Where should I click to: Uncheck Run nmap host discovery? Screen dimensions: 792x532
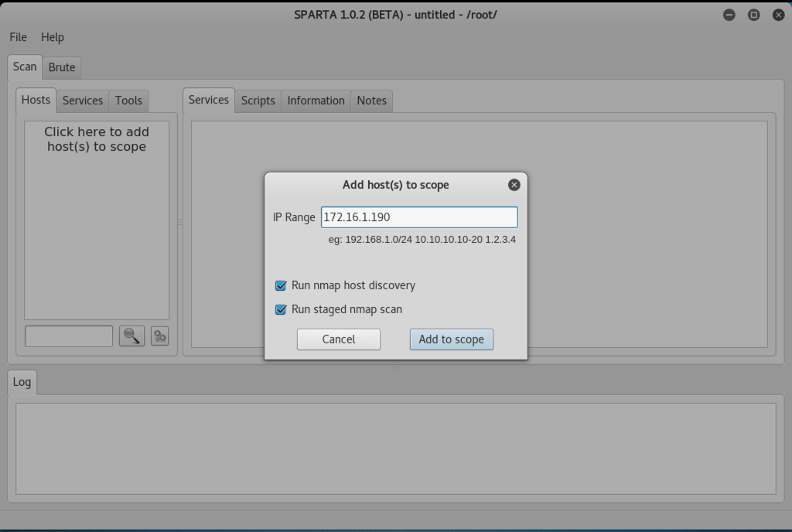[x=280, y=285]
